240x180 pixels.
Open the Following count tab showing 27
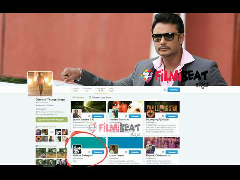tap(87, 90)
